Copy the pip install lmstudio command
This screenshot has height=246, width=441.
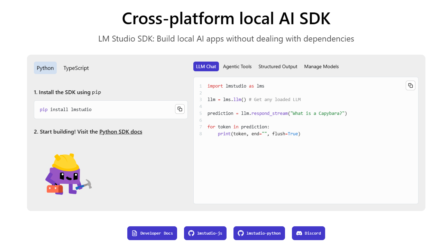(180, 109)
